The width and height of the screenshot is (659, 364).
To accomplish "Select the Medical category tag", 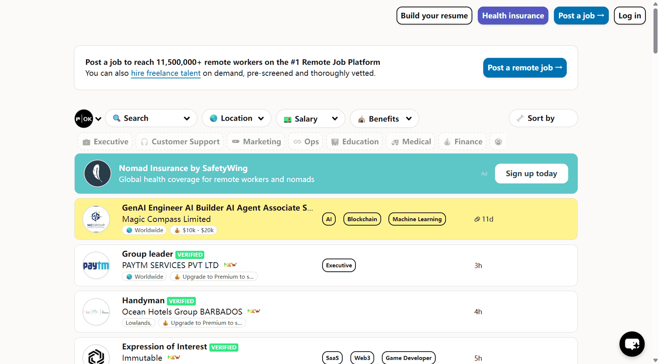I will [x=411, y=142].
